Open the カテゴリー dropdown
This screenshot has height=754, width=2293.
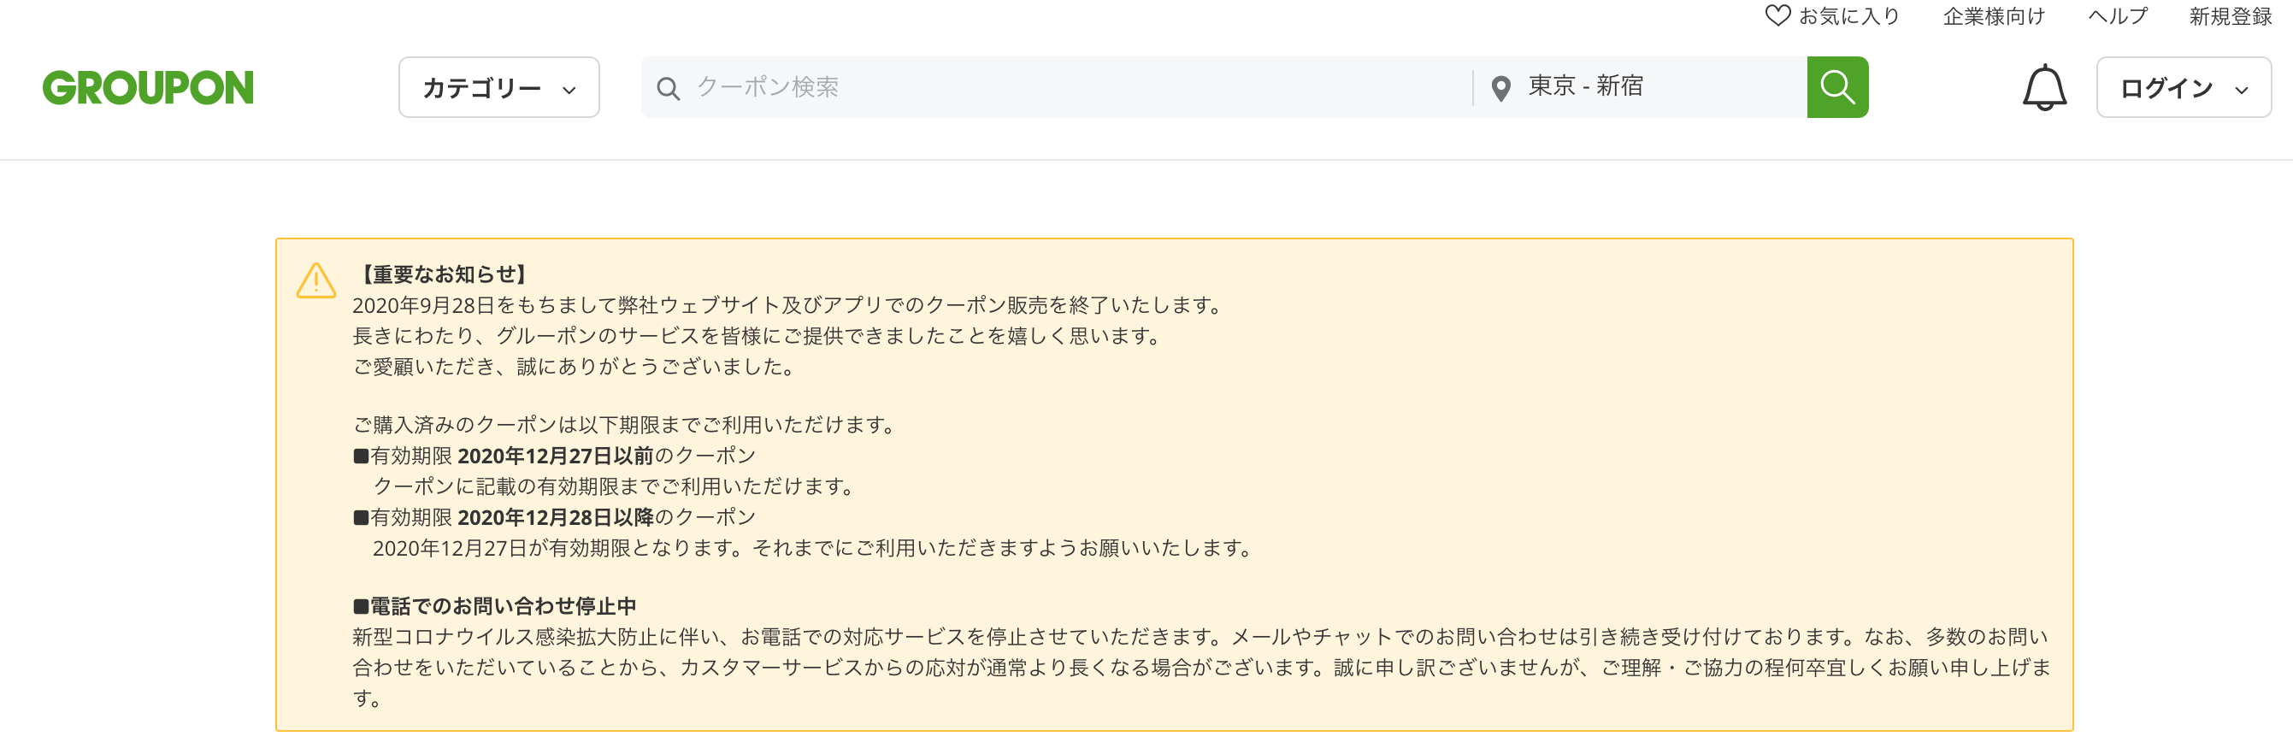[498, 86]
